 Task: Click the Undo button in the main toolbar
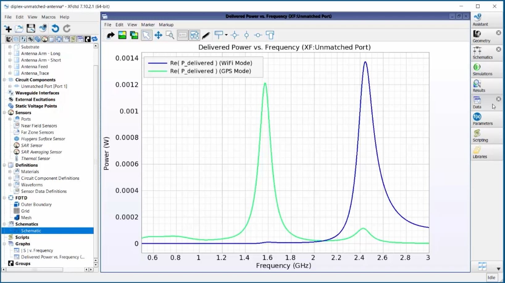(x=55, y=28)
